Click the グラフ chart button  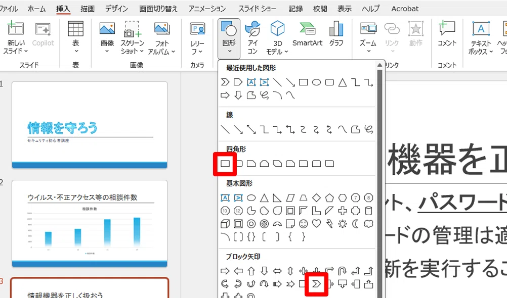(336, 34)
